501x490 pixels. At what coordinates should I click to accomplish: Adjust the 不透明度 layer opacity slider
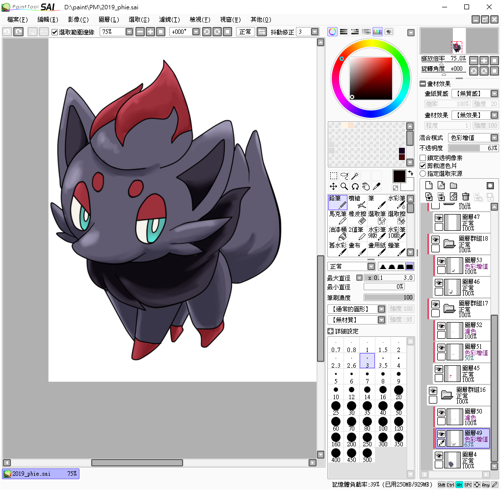[473, 148]
